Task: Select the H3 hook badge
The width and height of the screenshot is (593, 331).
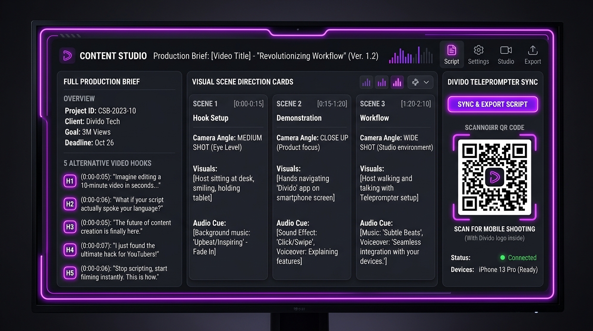Action: [x=70, y=227]
